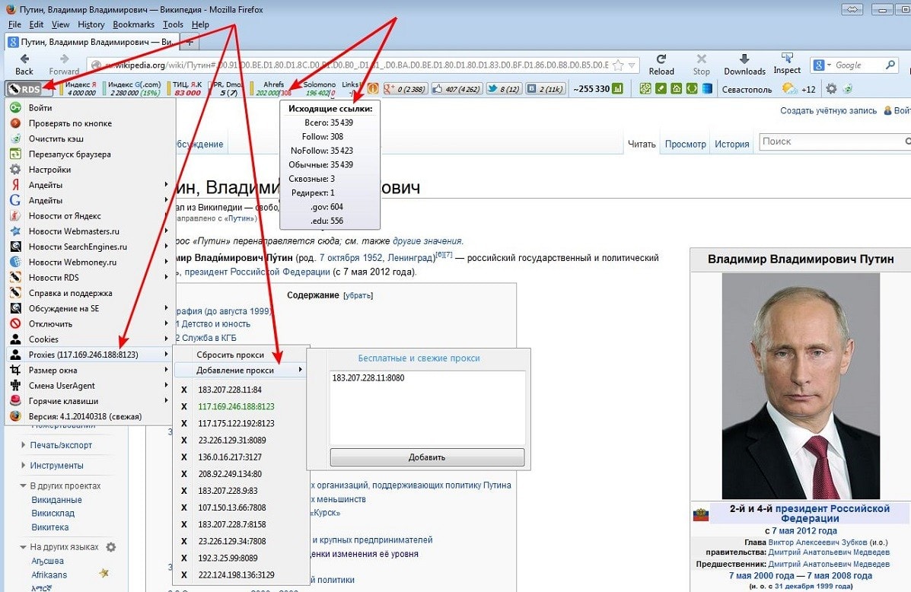Follow the Бесплатные и свежие прокси link
The width and height of the screenshot is (911, 592).
pyautogui.click(x=419, y=358)
